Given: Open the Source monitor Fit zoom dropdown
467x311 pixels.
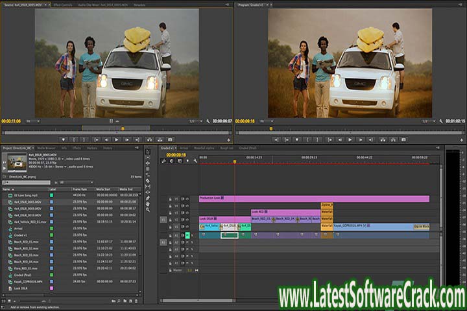Looking at the screenshot, I should [x=33, y=121].
